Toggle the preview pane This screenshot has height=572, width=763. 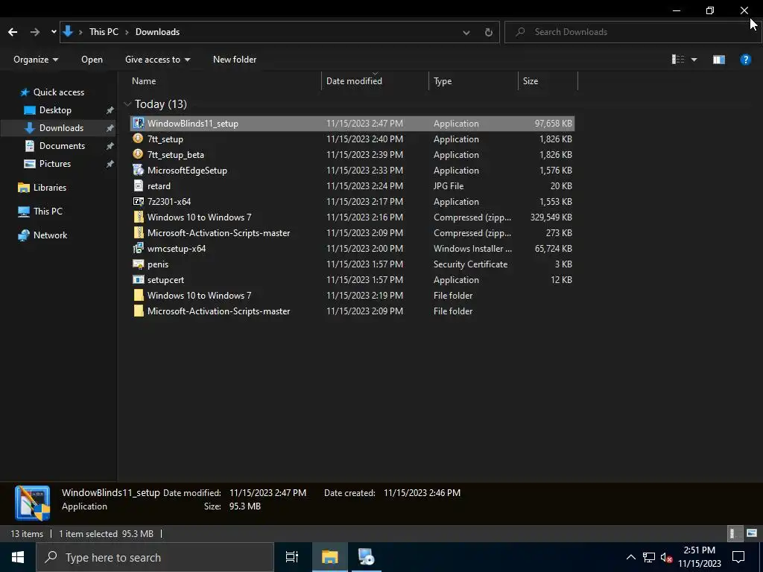point(719,60)
